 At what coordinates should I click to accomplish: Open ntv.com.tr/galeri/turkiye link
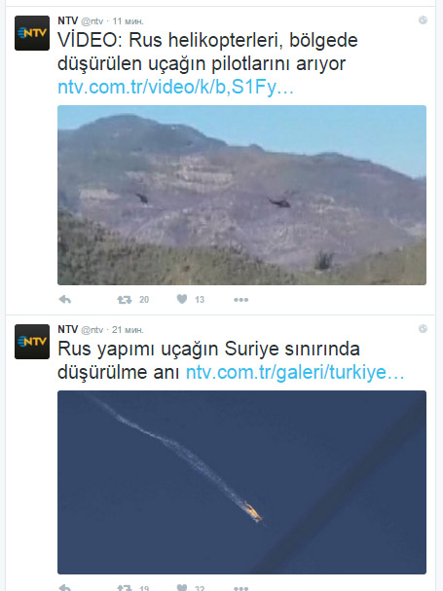coord(295,372)
